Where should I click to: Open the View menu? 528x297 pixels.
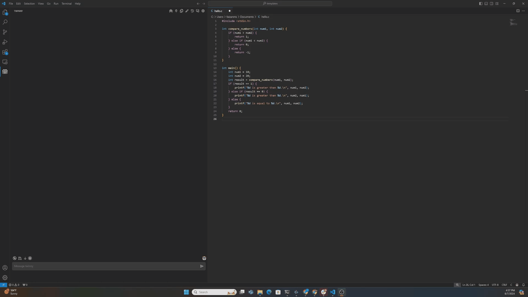[41, 4]
